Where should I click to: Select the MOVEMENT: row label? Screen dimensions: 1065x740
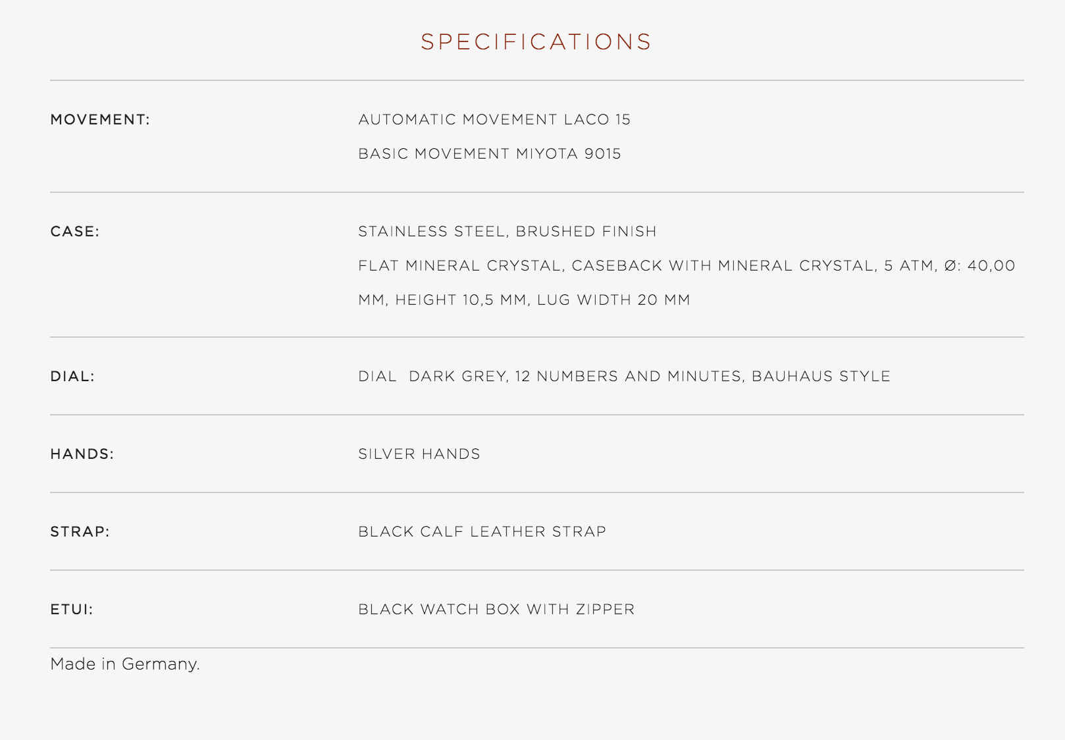pos(100,120)
